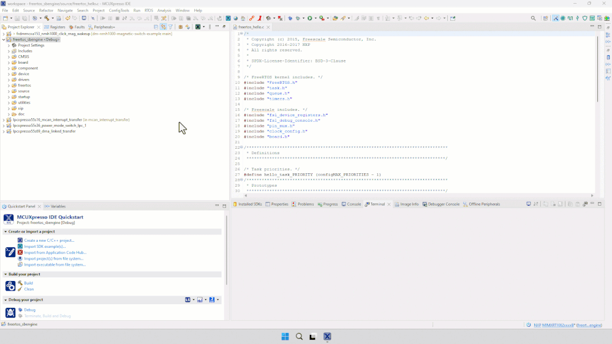The height and width of the screenshot is (344, 612).
Task: Click the Build hammer toolbar icon
Action: tap(47, 18)
